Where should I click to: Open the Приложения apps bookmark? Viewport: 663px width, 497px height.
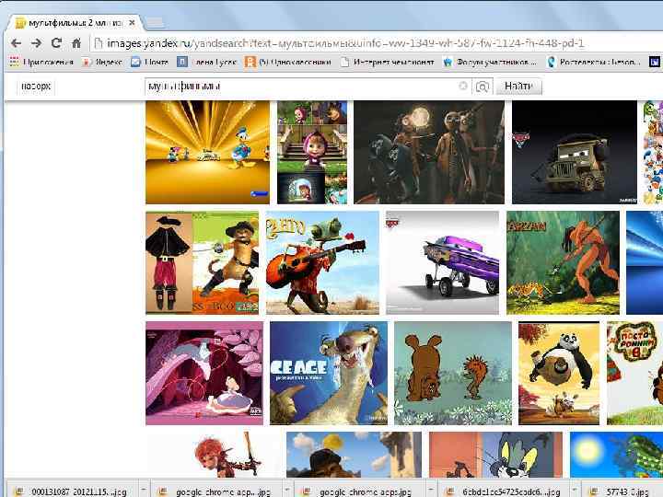pos(41,63)
